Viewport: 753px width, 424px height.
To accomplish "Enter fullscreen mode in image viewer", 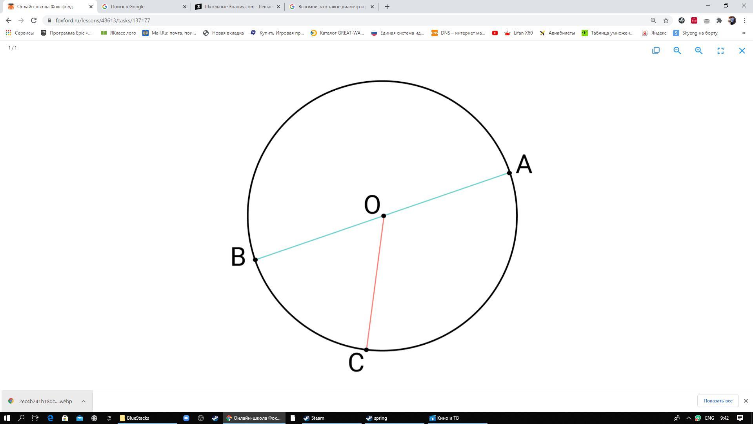I will [x=720, y=51].
